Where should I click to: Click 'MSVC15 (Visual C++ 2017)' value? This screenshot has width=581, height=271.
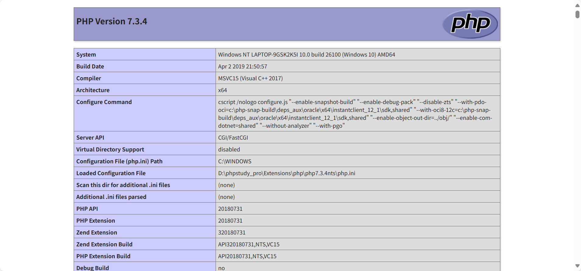(x=251, y=78)
